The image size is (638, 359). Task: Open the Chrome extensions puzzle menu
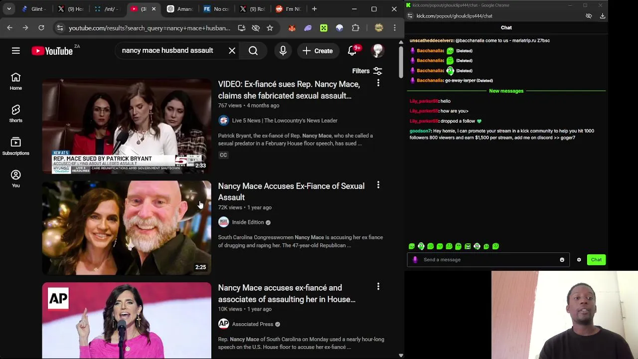[355, 28]
